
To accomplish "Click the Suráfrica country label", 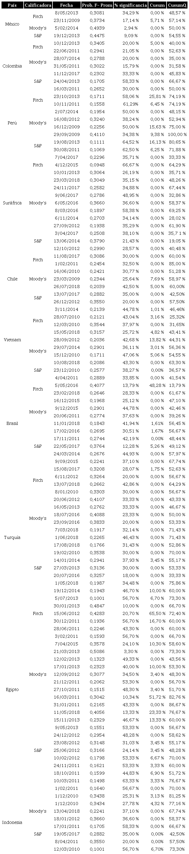I will click(x=12, y=203).
